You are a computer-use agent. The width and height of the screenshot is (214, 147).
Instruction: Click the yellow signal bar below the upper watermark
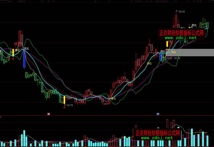click(167, 44)
